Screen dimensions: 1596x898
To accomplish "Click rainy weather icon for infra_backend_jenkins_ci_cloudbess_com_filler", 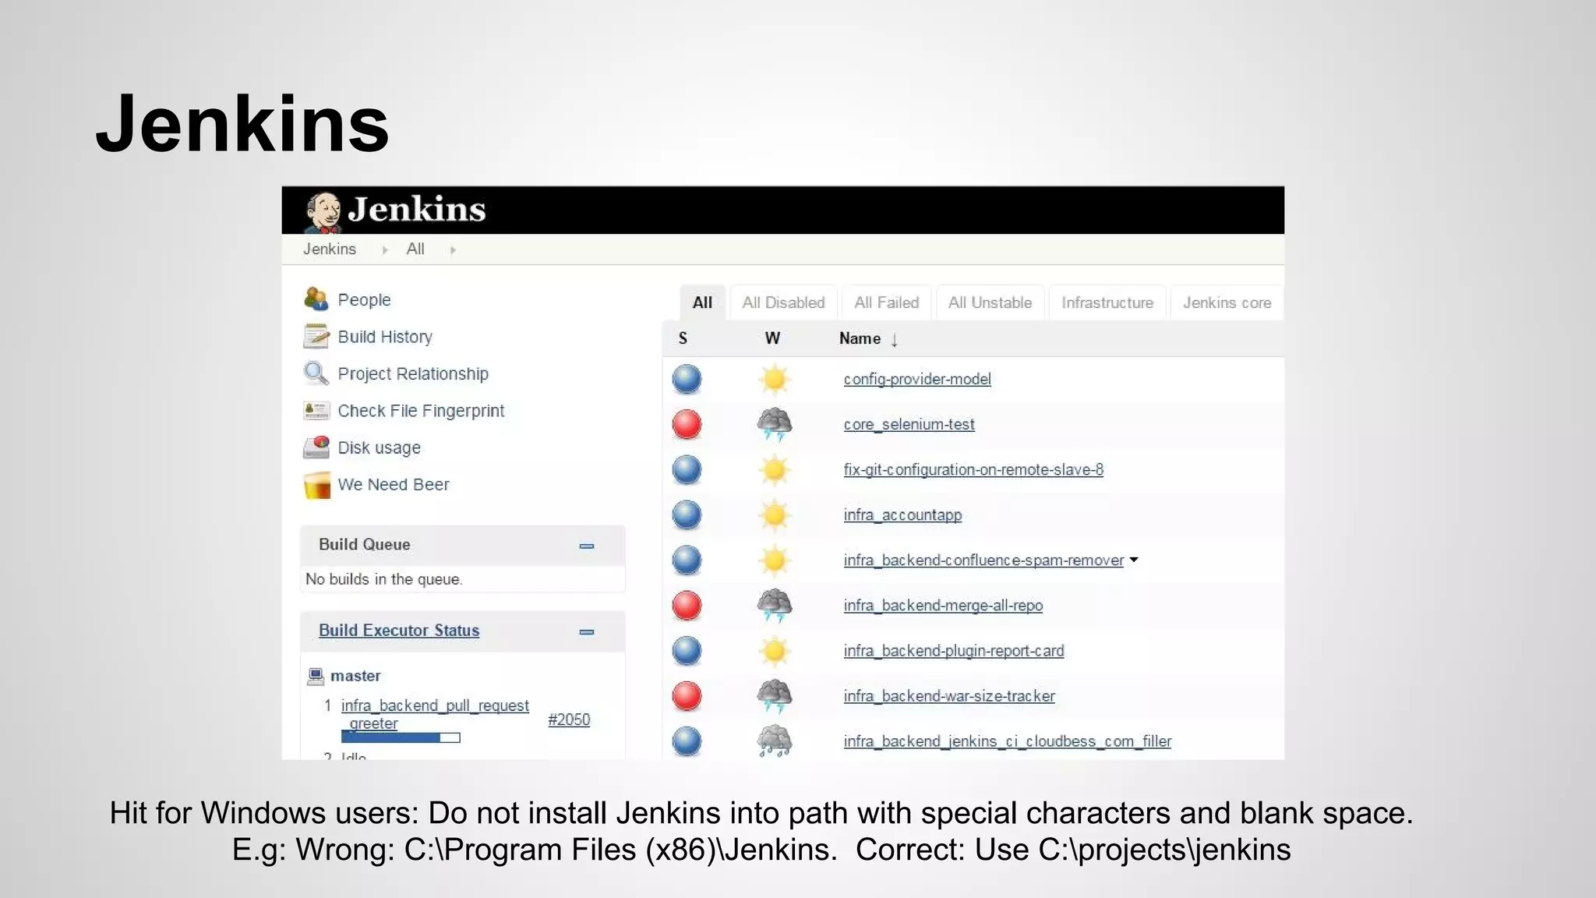I will 774,741.
